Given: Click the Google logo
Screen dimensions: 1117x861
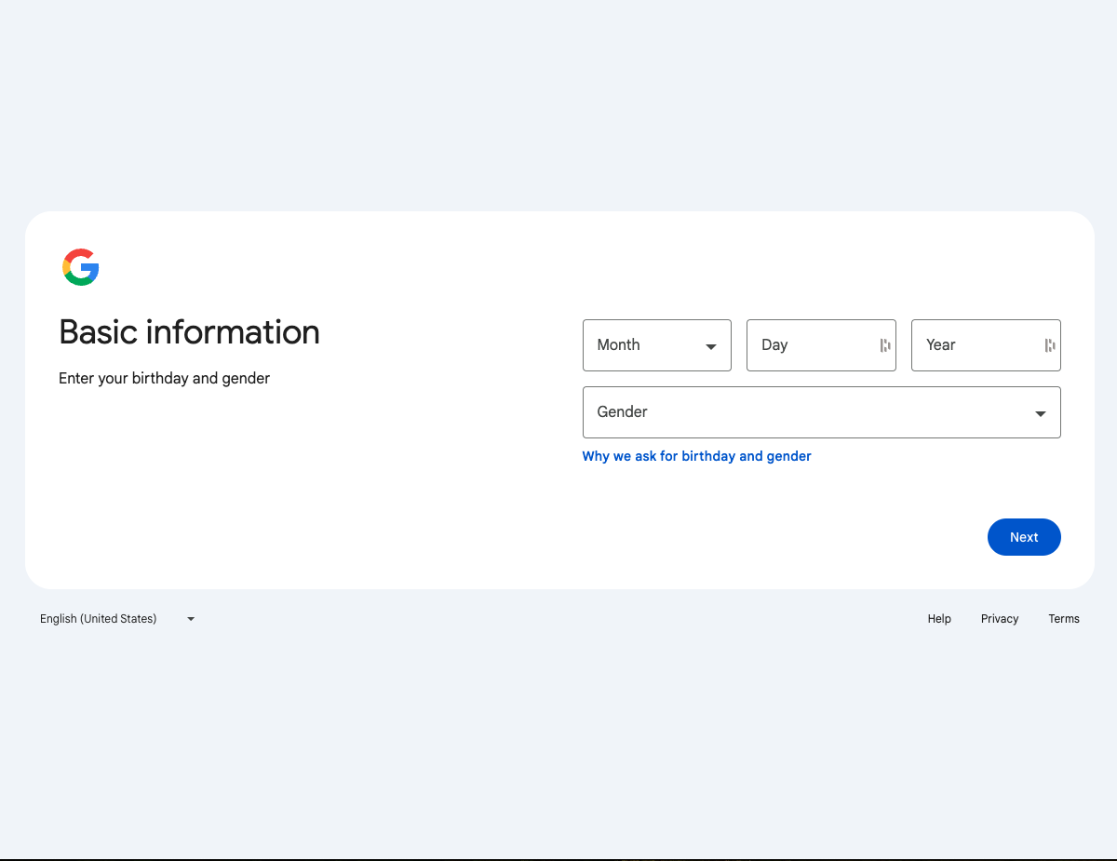Looking at the screenshot, I should 81,267.
